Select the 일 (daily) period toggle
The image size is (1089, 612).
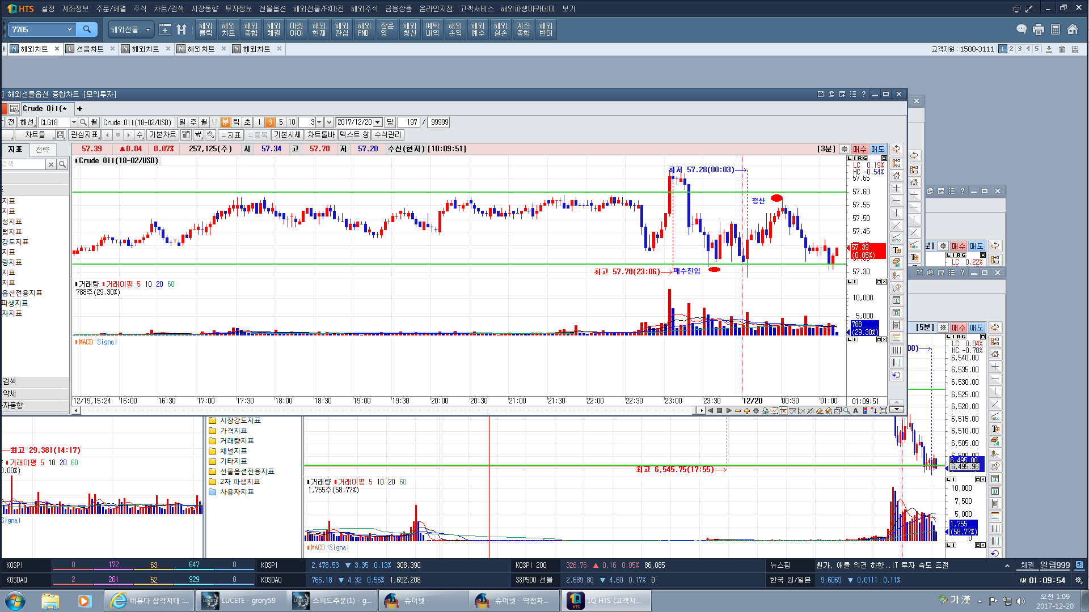click(182, 122)
